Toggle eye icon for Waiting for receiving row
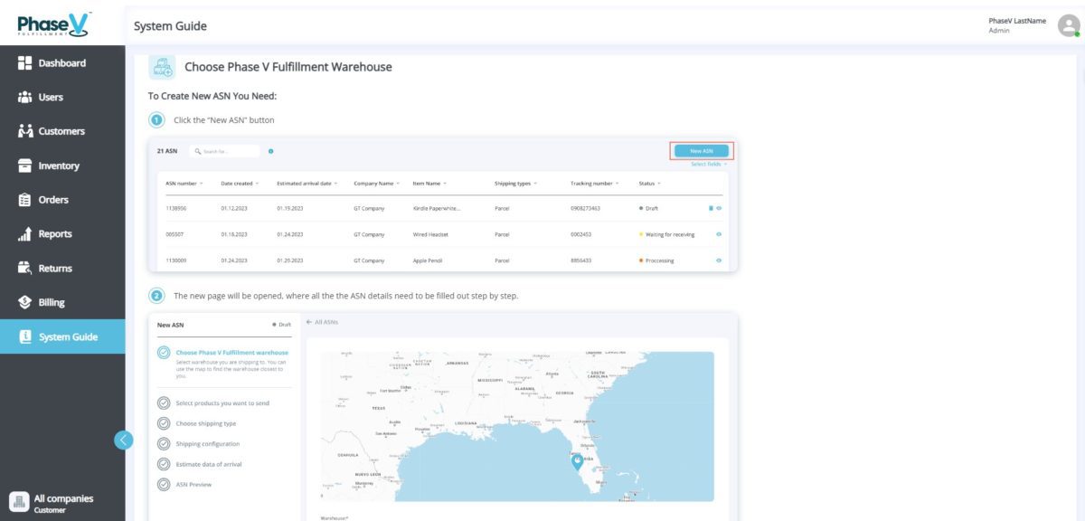The height and width of the screenshot is (521, 1085). click(719, 234)
